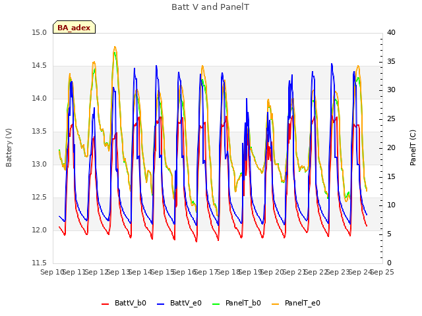The image size is (422, 316).
Task: Click the Sep 25 date label
Action: pyautogui.click(x=382, y=273)
